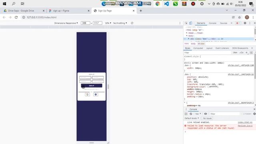Clear the console icon
The height and width of the screenshot is (144, 256).
191,114
